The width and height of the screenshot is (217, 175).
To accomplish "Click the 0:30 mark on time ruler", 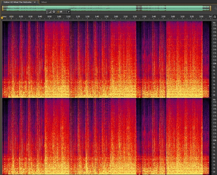I will (x=30, y=17).
